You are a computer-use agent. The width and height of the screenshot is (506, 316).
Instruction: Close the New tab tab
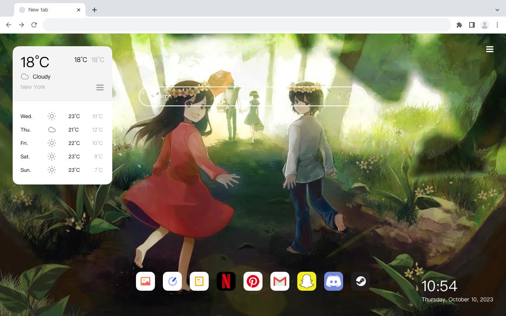pyautogui.click(x=79, y=10)
